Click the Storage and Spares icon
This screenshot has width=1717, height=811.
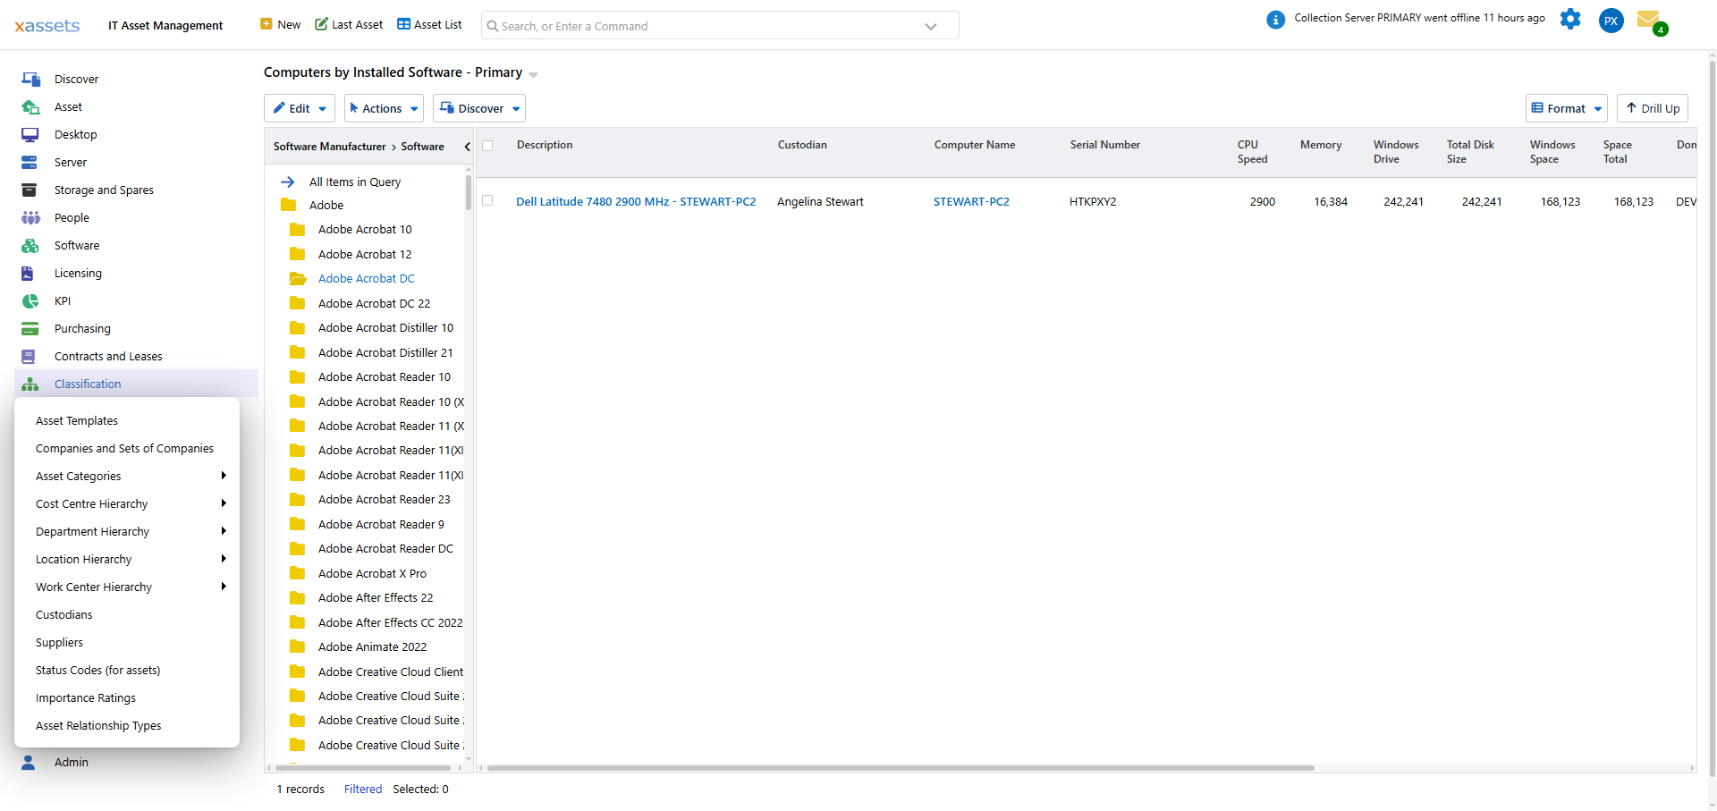pos(30,190)
